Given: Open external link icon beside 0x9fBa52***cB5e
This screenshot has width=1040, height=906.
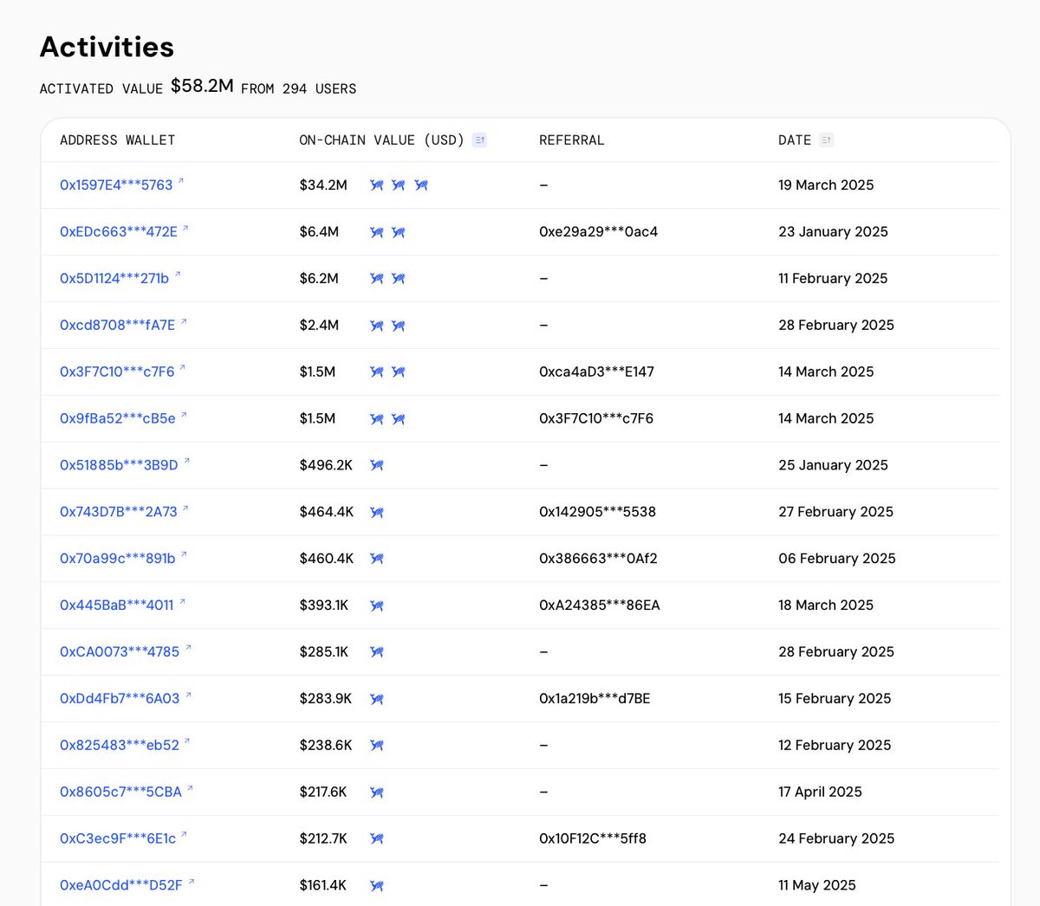Looking at the screenshot, I should point(184,416).
